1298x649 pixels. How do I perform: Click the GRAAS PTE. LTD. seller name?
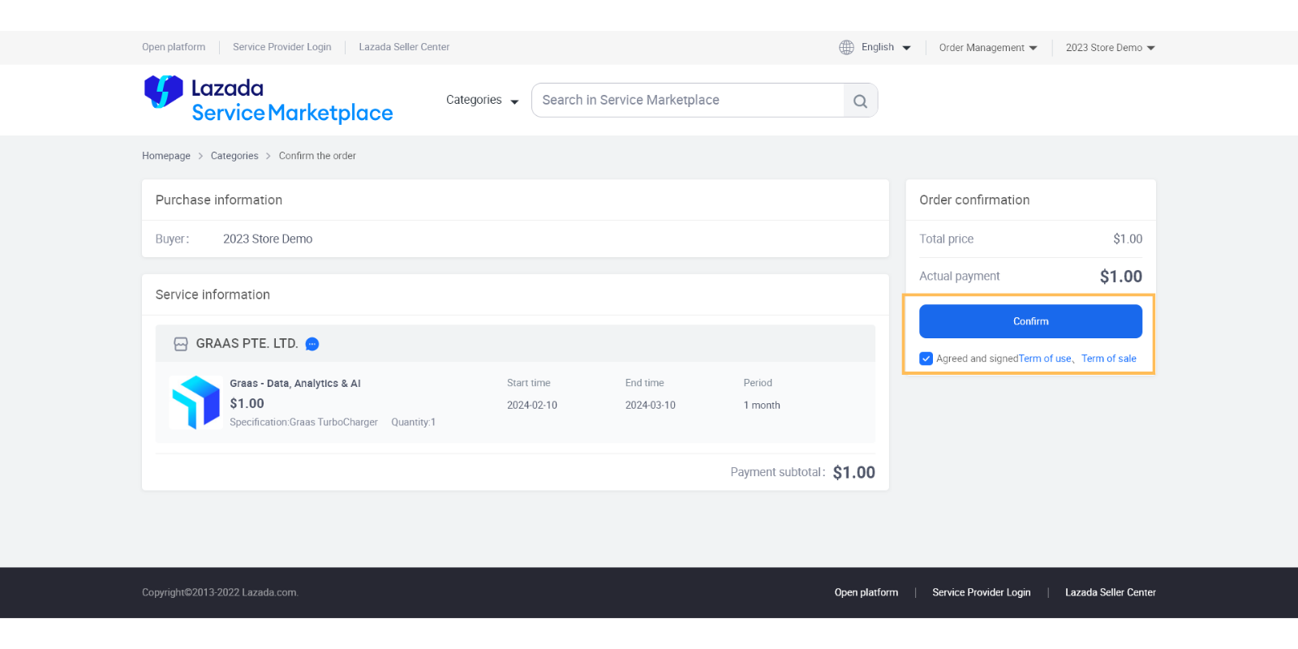[x=247, y=344]
